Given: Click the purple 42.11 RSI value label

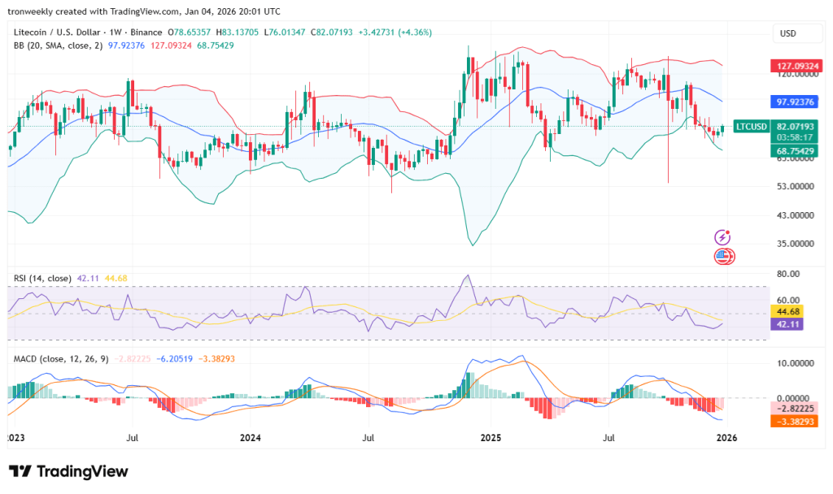Looking at the screenshot, I should pos(787,323).
